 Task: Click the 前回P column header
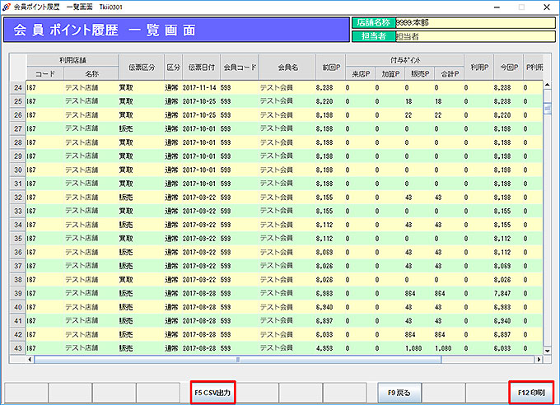tap(330, 66)
